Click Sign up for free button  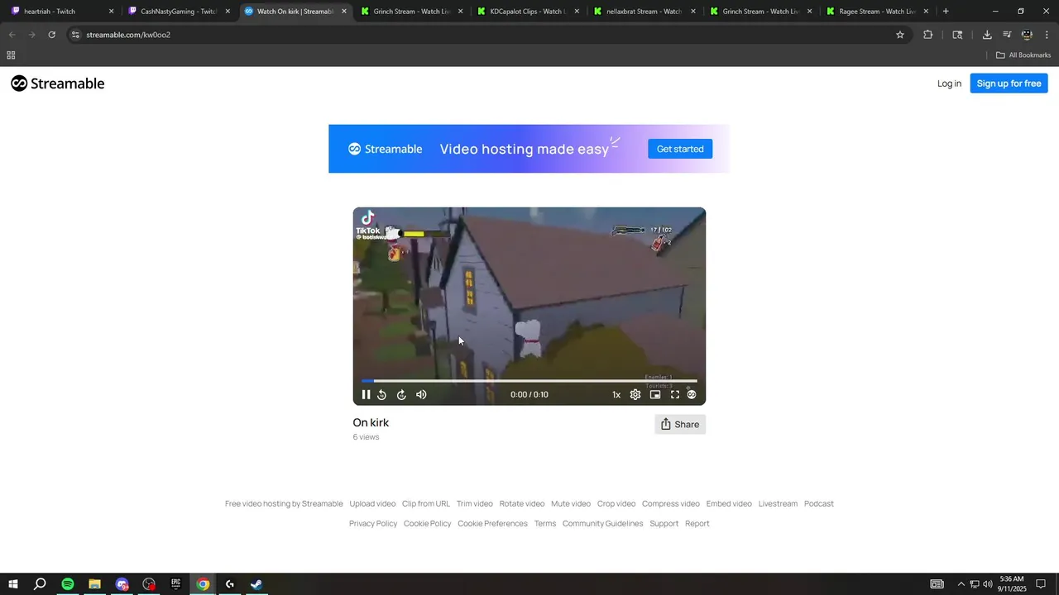coord(1009,83)
